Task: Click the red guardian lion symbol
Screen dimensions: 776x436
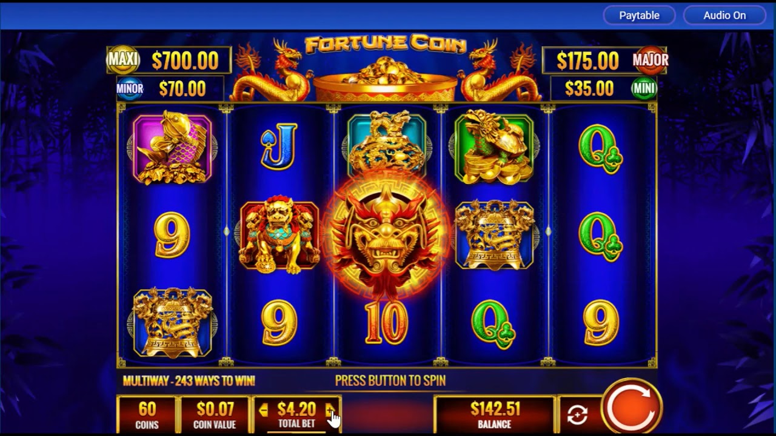Action: tap(279, 235)
